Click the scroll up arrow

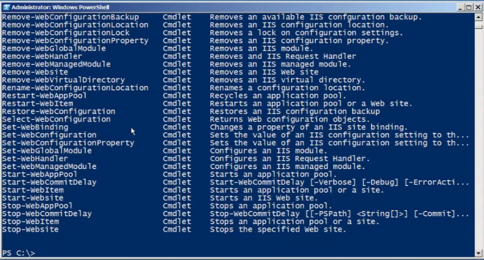[x=478, y=17]
